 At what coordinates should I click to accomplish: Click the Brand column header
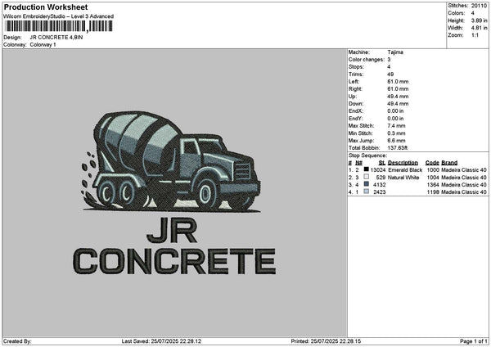[x=450, y=162]
